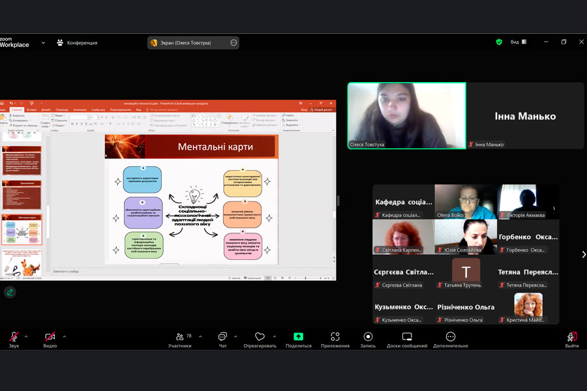This screenshot has height=391, width=587.
Task: Click Заметки button in PowerPoint status bar
Action: tap(234, 278)
